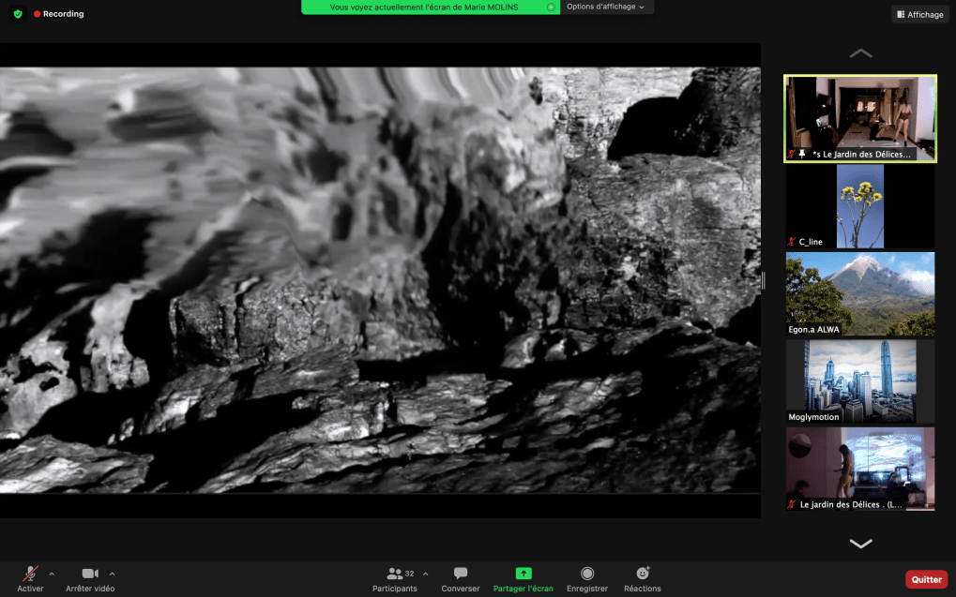Open Options d'affichage dropdown menu

click(x=607, y=7)
